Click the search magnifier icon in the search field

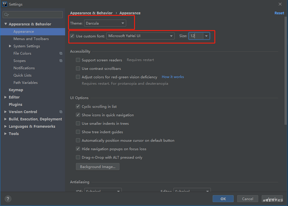[x=6, y=15]
